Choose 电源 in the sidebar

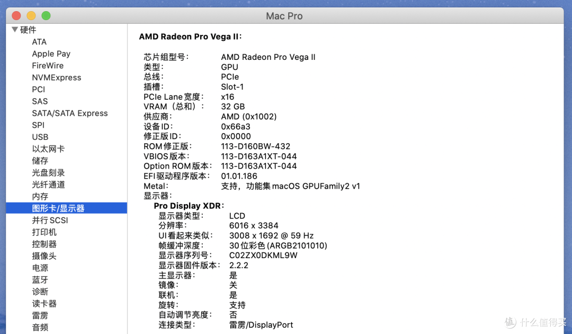point(40,268)
